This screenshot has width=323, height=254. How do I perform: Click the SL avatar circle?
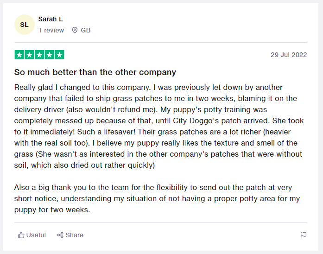point(24,25)
